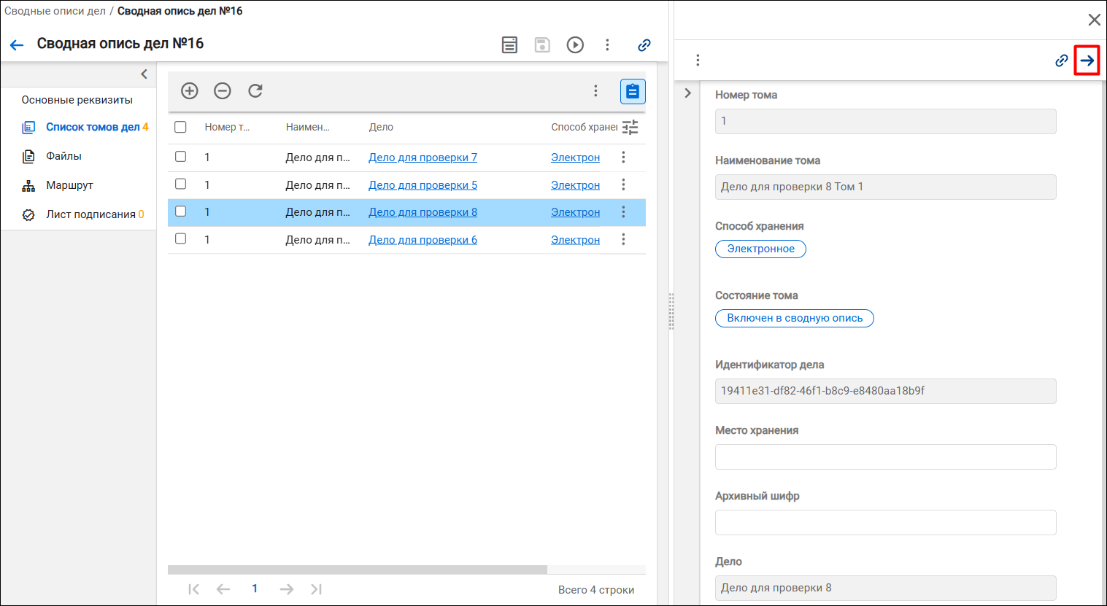Run the process with the play icon
Screen dimensions: 1107x606
click(575, 45)
